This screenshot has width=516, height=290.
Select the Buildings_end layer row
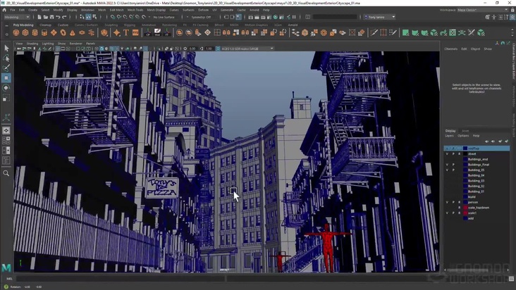pyautogui.click(x=477, y=159)
